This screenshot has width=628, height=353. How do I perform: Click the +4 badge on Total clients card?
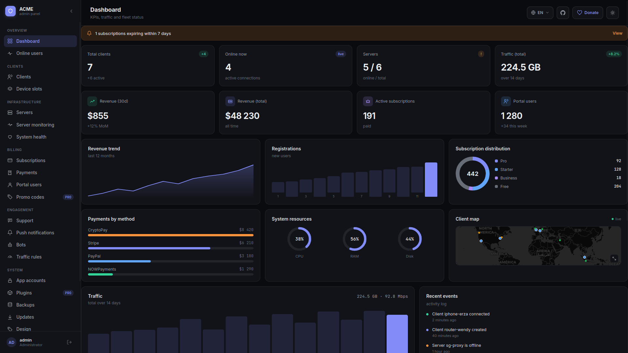pyautogui.click(x=203, y=54)
